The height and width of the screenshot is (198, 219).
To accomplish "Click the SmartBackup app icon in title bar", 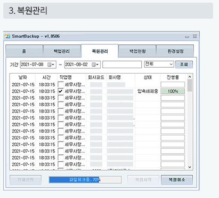I will point(7,36).
